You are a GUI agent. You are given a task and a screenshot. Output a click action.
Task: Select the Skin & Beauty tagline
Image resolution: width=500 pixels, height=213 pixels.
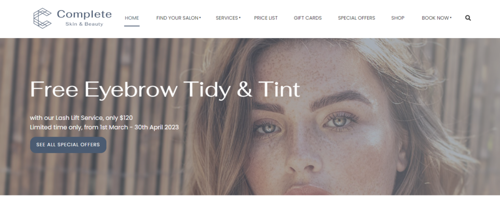point(84,24)
